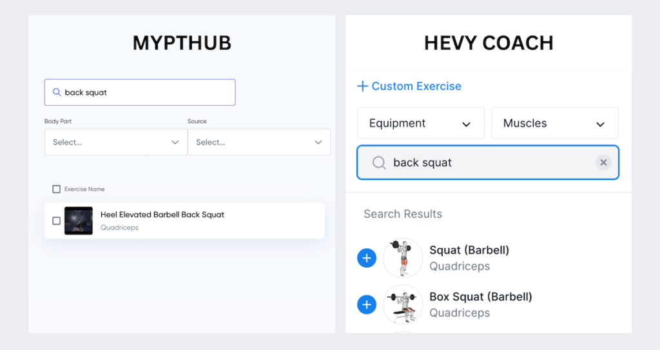The image size is (660, 350).
Task: Add Squat (Barbell) with its plus button
Action: [x=367, y=258]
